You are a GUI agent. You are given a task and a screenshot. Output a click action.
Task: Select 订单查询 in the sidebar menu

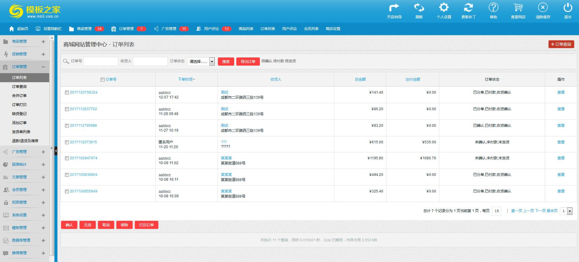point(19,87)
